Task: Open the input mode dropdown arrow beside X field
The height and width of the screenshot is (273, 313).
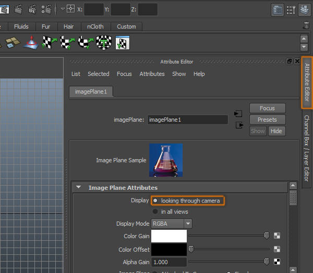Action: click(63, 9)
